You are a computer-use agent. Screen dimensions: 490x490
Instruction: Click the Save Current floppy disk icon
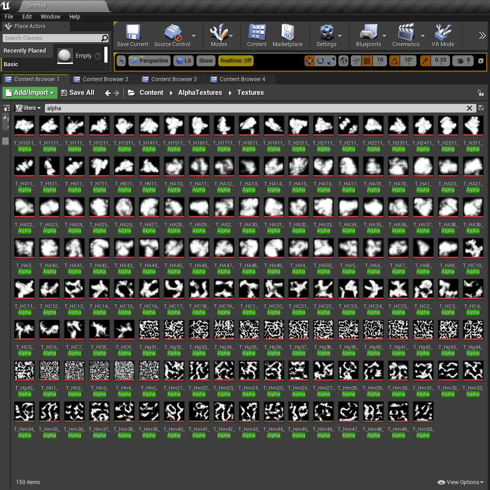132,33
